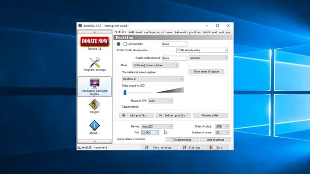Minimize the AmbiBox window

click(207, 26)
